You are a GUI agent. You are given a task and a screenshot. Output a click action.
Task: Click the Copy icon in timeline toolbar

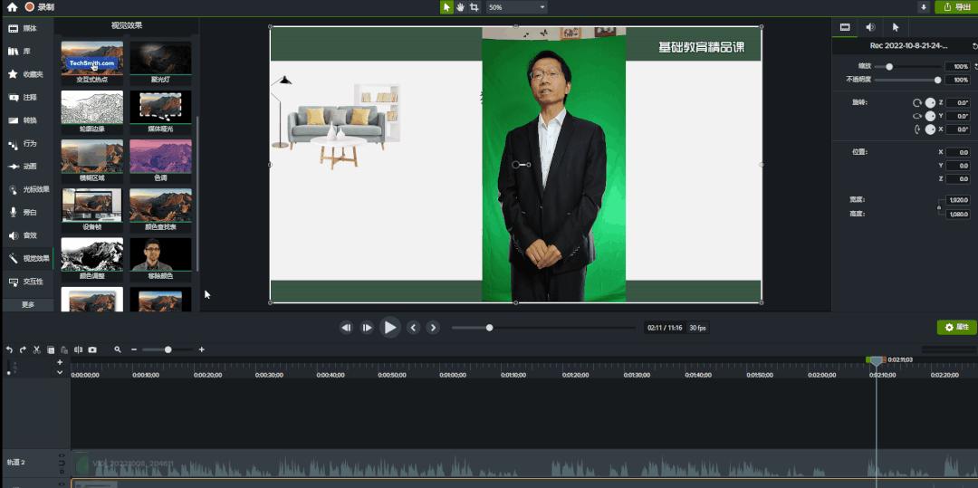[x=51, y=349]
